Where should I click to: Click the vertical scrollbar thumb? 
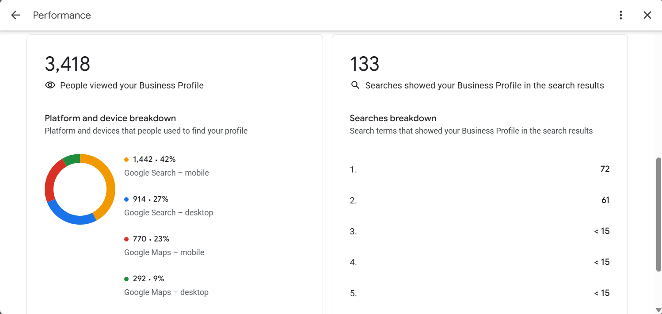point(658,214)
